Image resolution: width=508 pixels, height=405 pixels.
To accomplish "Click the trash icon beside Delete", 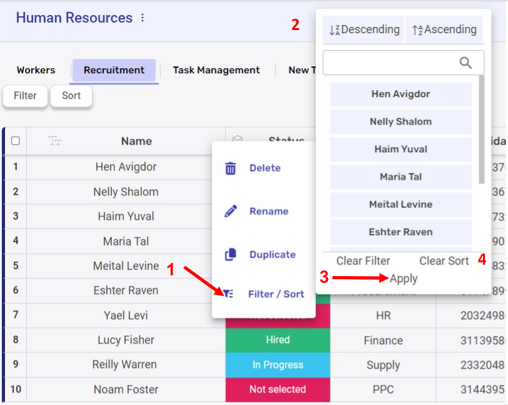I will [231, 168].
